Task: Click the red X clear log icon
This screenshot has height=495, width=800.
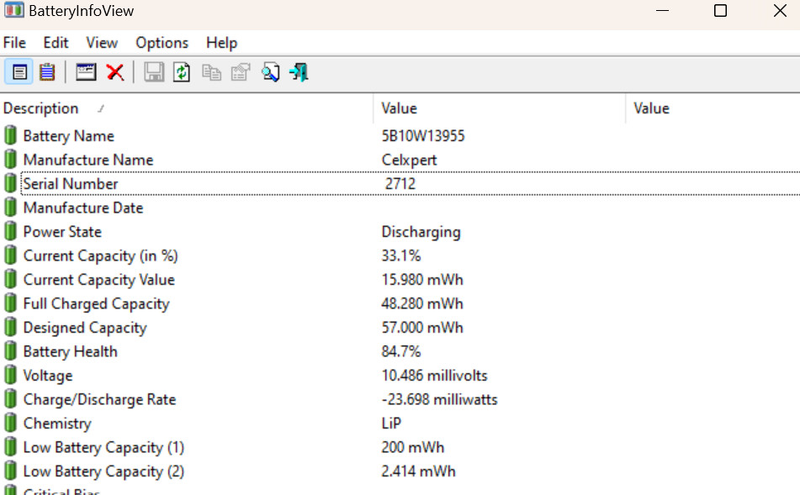Action: [115, 72]
